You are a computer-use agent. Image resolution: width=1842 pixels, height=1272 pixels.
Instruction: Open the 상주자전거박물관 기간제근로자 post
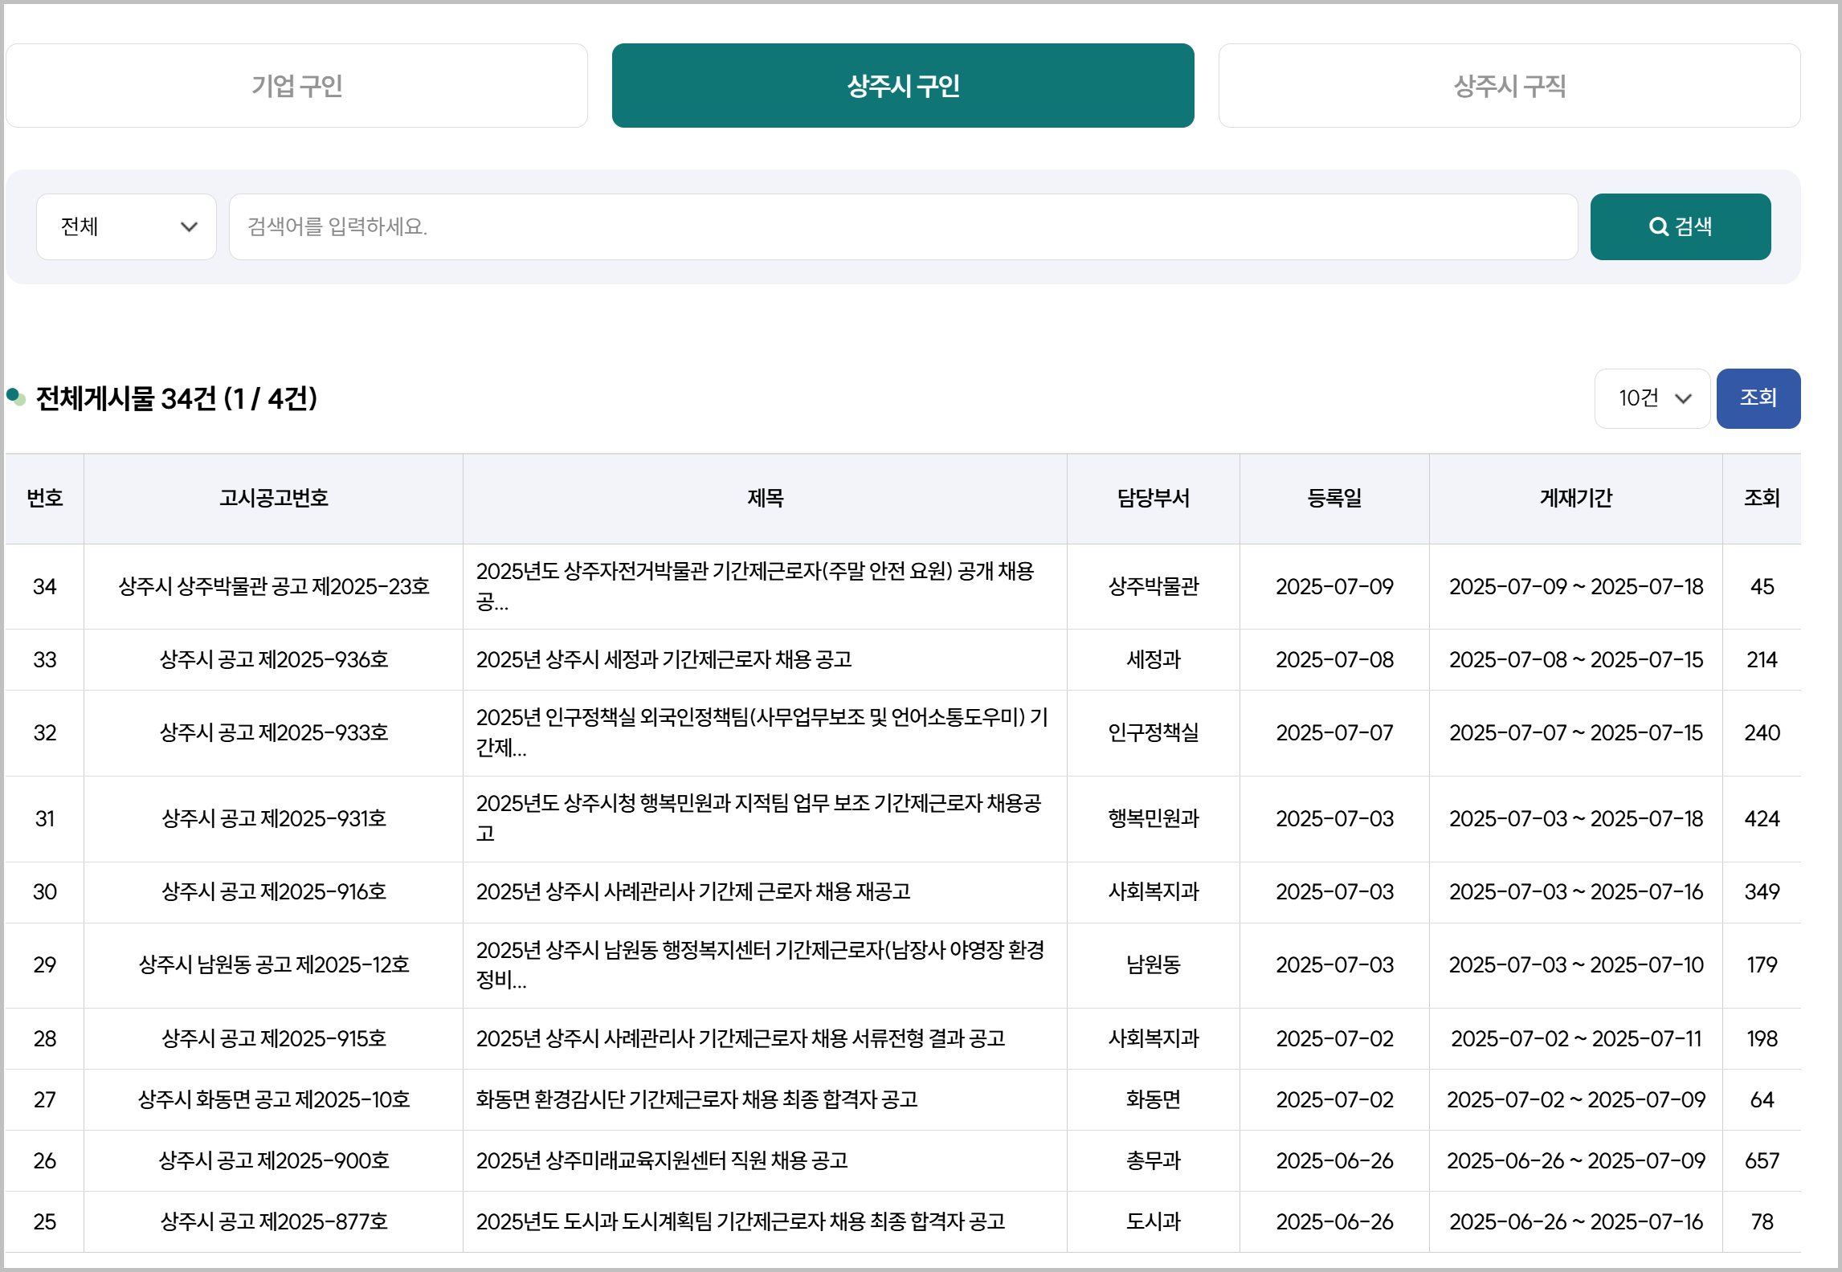[754, 572]
